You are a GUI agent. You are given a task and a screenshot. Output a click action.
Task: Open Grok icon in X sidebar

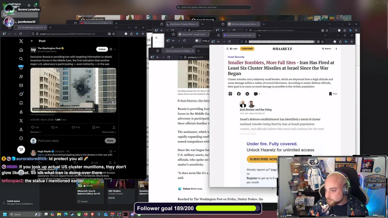(x=21, y=94)
